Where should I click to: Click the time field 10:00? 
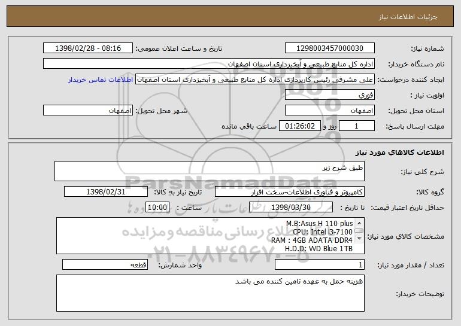[x=157, y=208]
